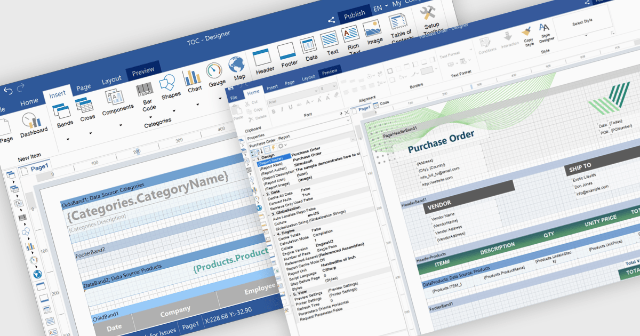Image resolution: width=640 pixels, height=336 pixels.
Task: Switch to Code tab in Purchase Order window
Action: (381, 104)
